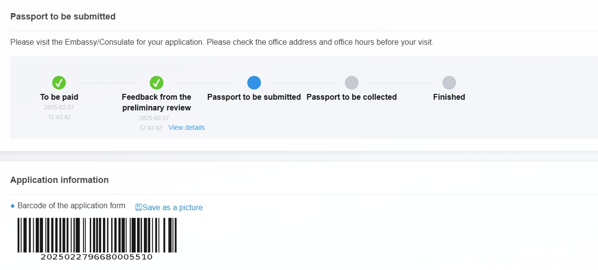Click the Passport to be submitted page heading
Viewport: 598px width, 270px height.
pos(63,17)
